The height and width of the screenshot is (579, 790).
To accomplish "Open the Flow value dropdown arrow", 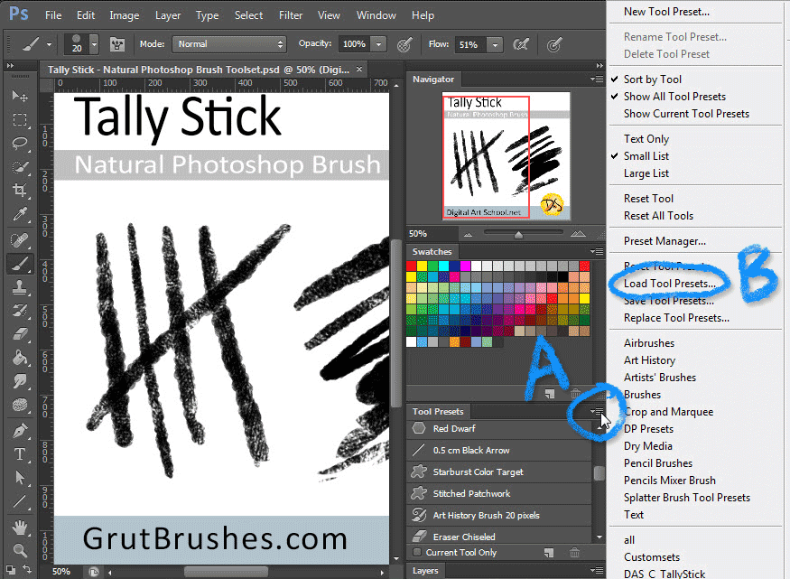I will coord(494,44).
